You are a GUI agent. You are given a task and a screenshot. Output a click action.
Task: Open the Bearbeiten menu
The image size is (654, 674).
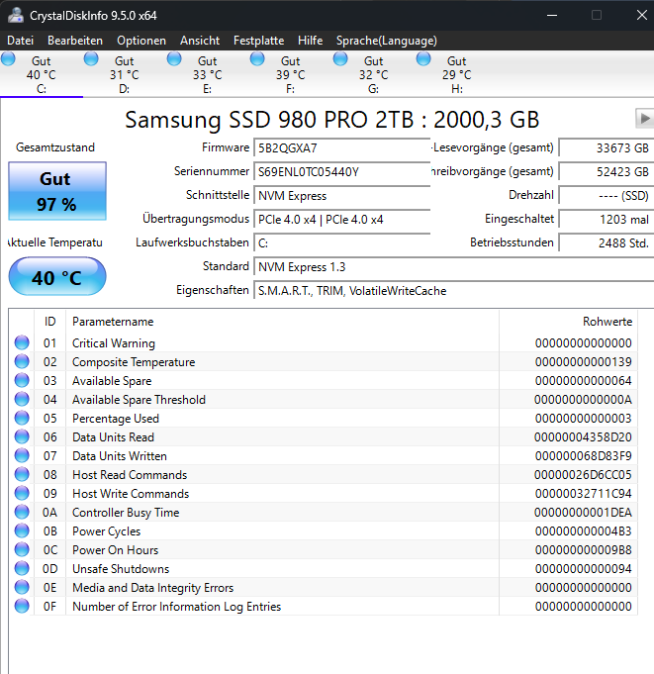[75, 41]
